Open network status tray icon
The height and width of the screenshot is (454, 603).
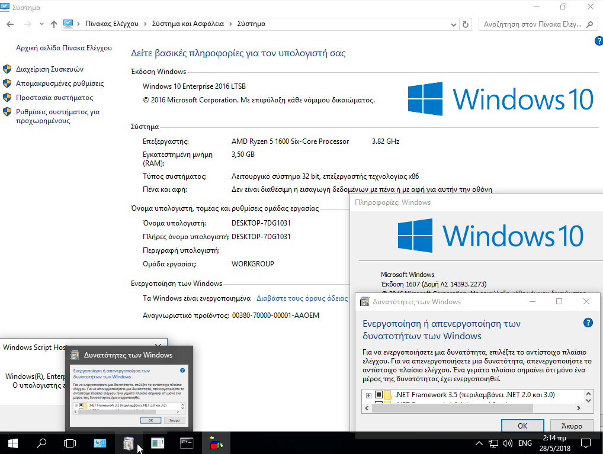pyautogui.click(x=493, y=443)
